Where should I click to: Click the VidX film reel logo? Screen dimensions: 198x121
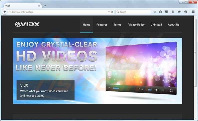(x=27, y=24)
